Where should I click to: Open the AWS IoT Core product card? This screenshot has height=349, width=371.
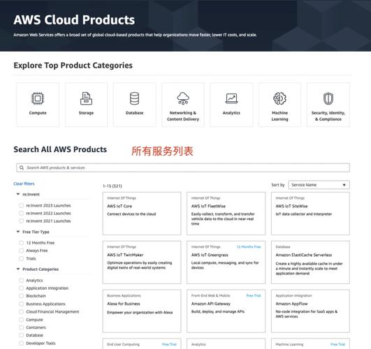142,214
